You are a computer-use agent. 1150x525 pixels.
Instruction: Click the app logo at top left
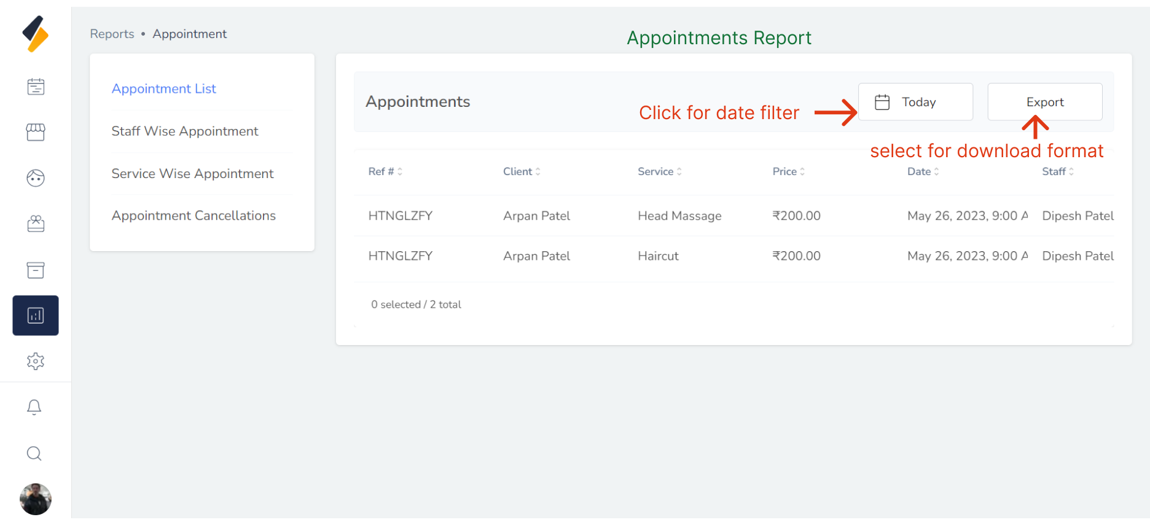36,34
